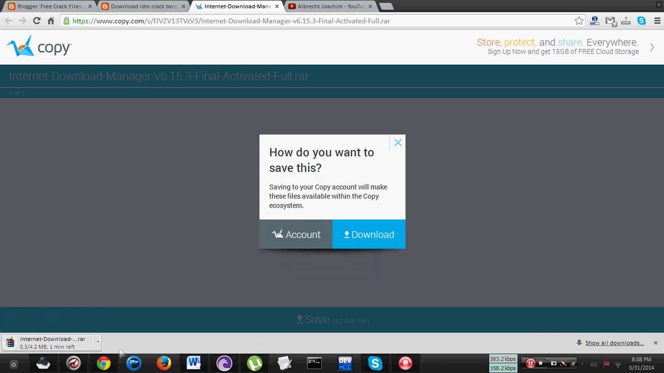Go to Chrome's home page icon
The height and width of the screenshot is (373, 664).
point(51,21)
